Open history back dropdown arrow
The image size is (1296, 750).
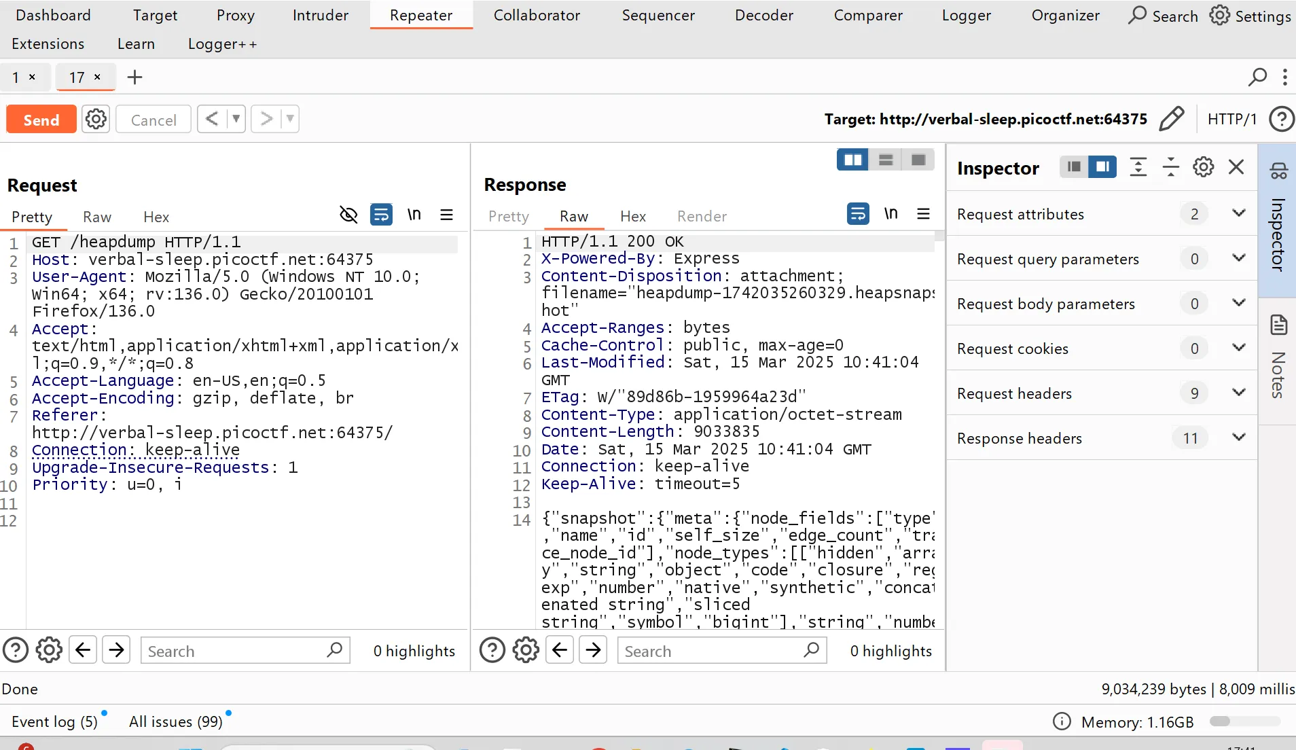pyautogui.click(x=236, y=120)
